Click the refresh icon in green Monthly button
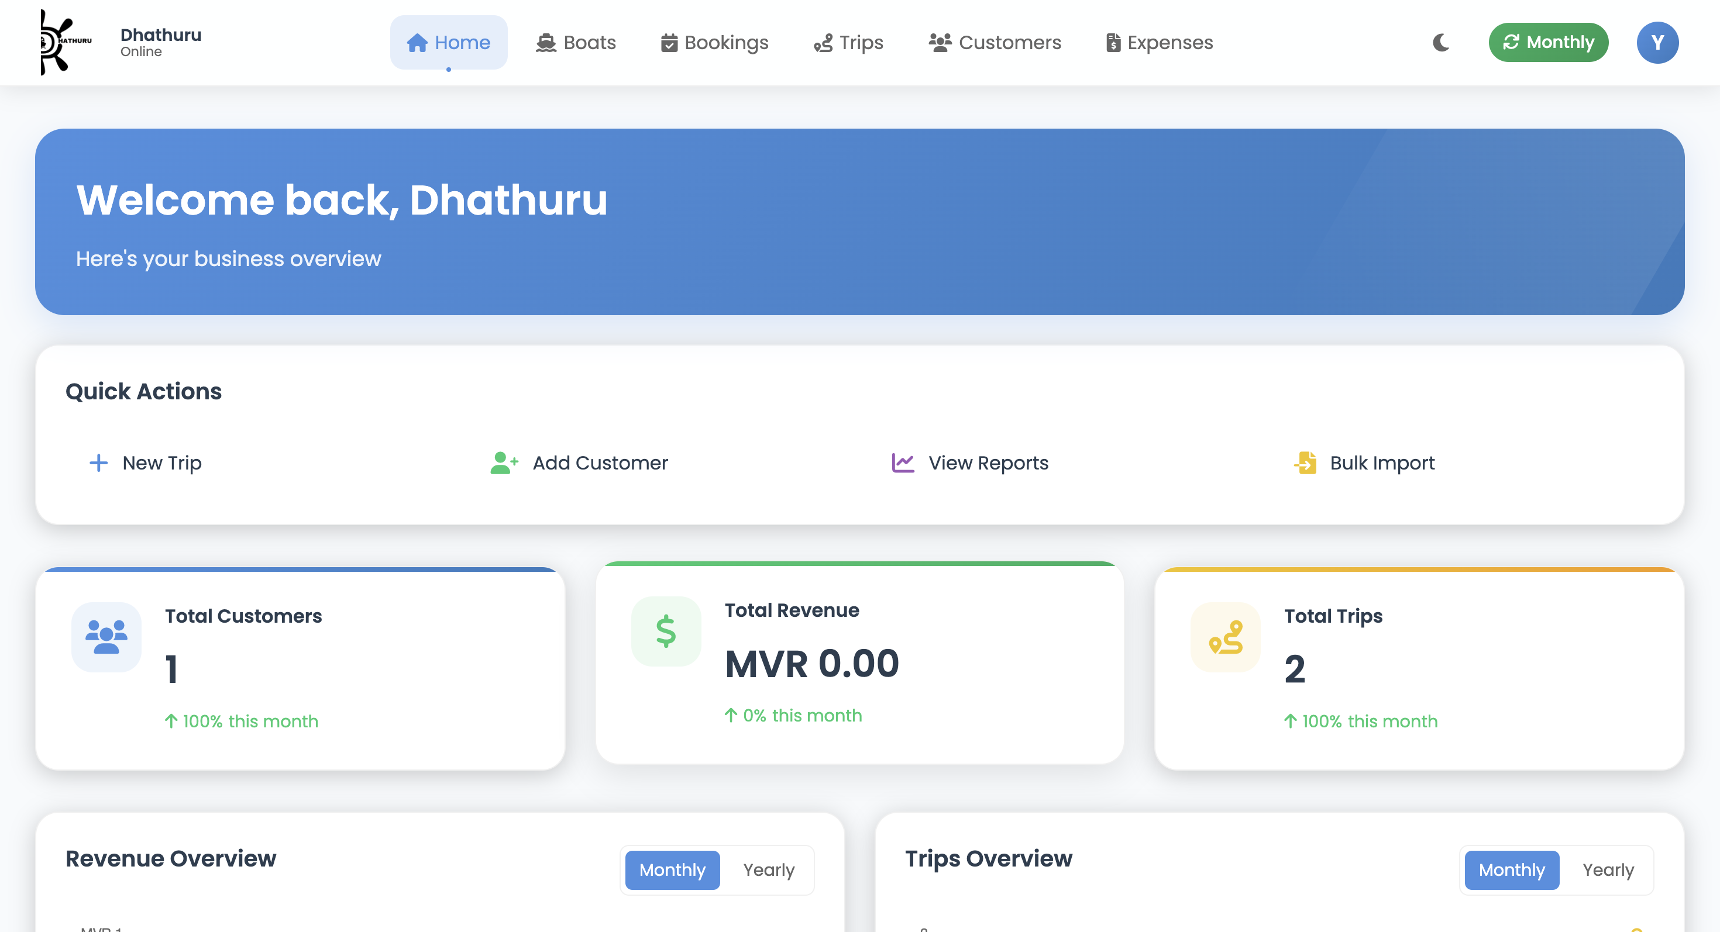The width and height of the screenshot is (1720, 932). pyautogui.click(x=1511, y=42)
